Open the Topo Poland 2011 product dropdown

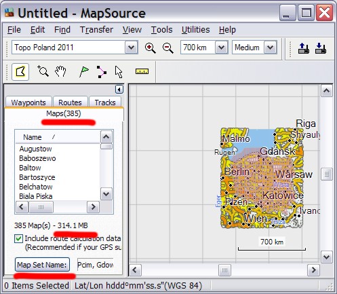132,48
